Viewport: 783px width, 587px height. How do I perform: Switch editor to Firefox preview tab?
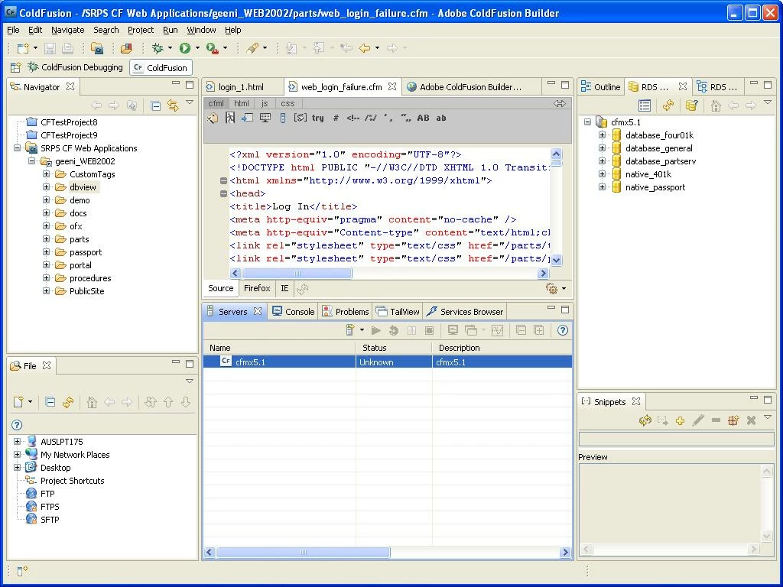coord(257,288)
